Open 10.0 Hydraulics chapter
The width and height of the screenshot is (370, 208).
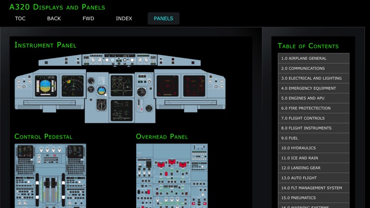click(314, 148)
